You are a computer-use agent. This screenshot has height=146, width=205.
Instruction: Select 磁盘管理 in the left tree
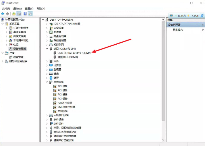pyautogui.click(x=18, y=57)
